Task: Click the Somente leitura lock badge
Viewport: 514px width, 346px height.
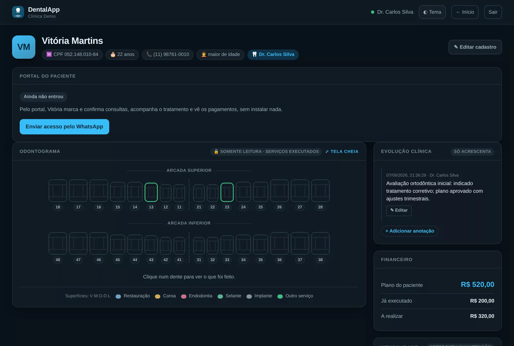Action: [266, 151]
